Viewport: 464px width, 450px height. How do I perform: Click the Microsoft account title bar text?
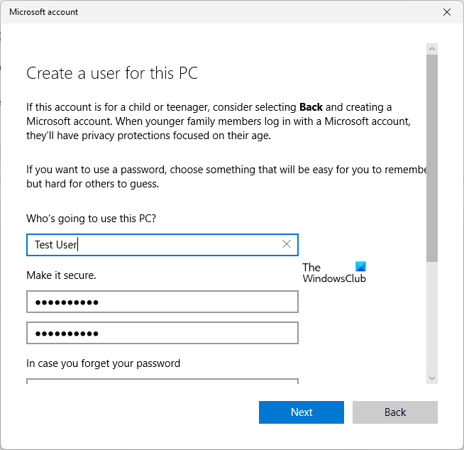coord(44,12)
